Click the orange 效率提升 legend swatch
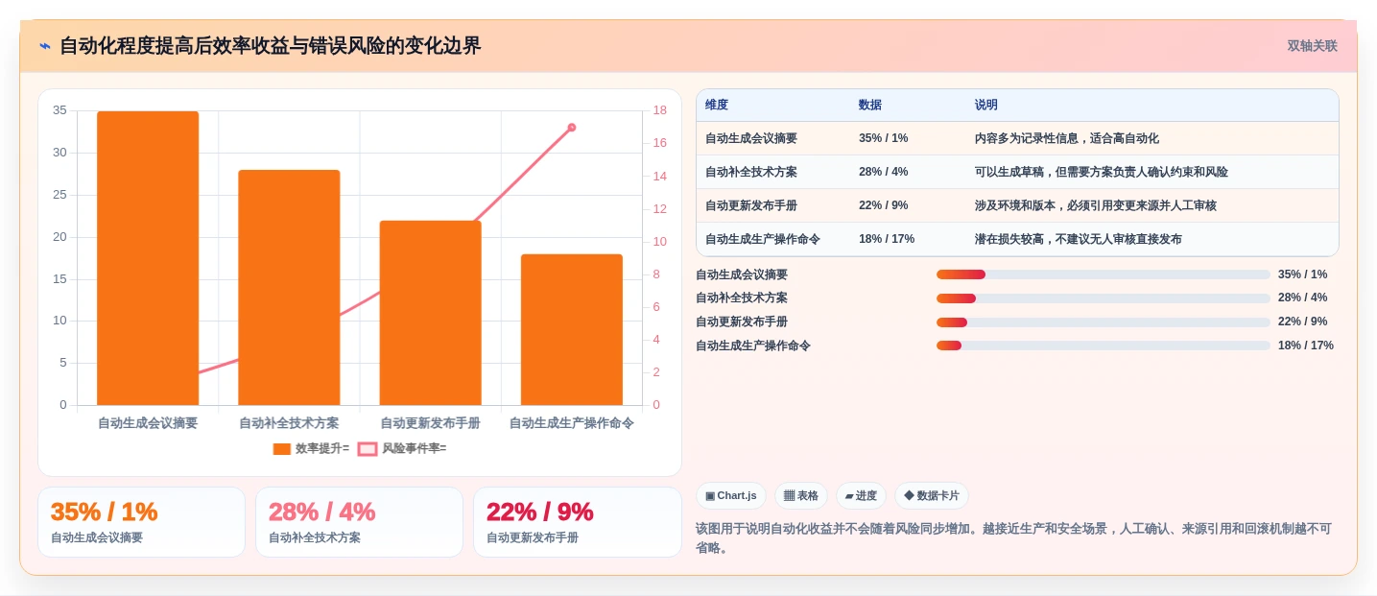The width and height of the screenshot is (1377, 596). [281, 448]
